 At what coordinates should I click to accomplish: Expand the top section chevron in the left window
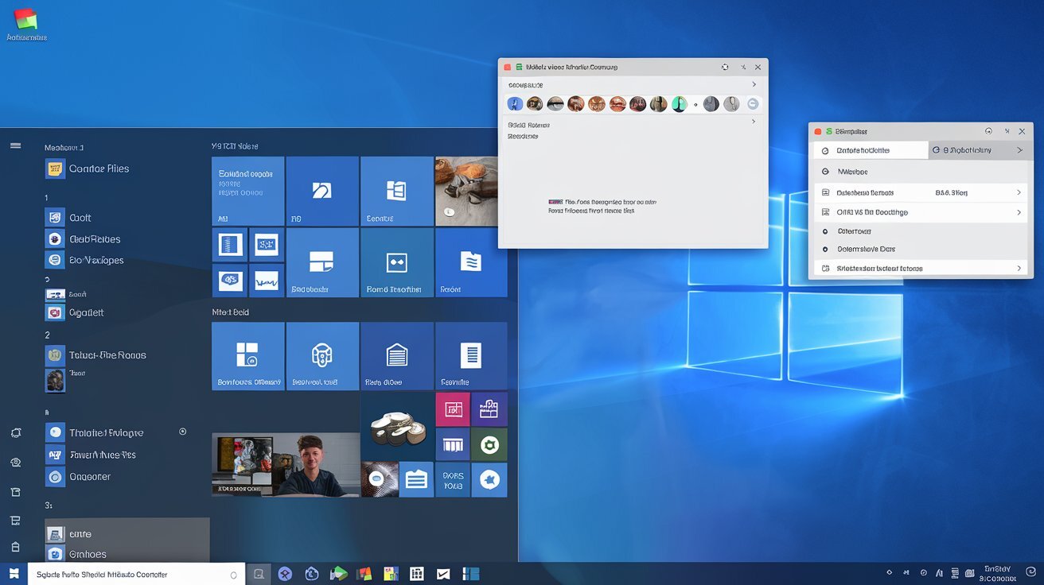(754, 84)
